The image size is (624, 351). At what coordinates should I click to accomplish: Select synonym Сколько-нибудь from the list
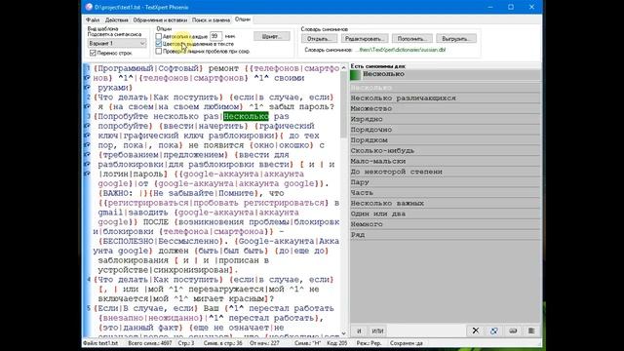click(446, 150)
